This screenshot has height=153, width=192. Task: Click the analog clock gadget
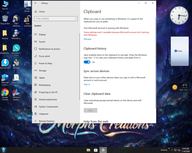coord(179,15)
